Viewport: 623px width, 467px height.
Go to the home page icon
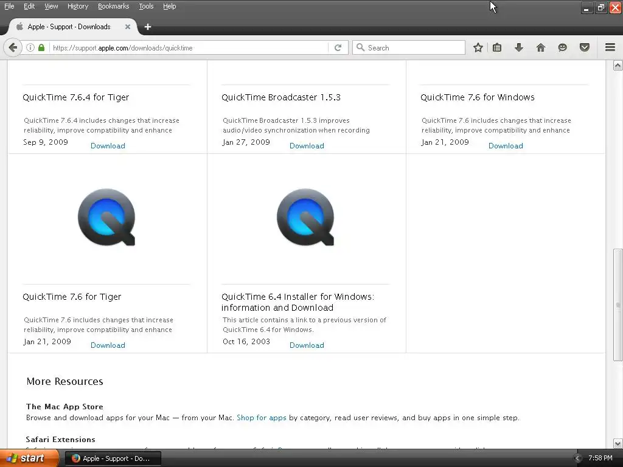[541, 47]
